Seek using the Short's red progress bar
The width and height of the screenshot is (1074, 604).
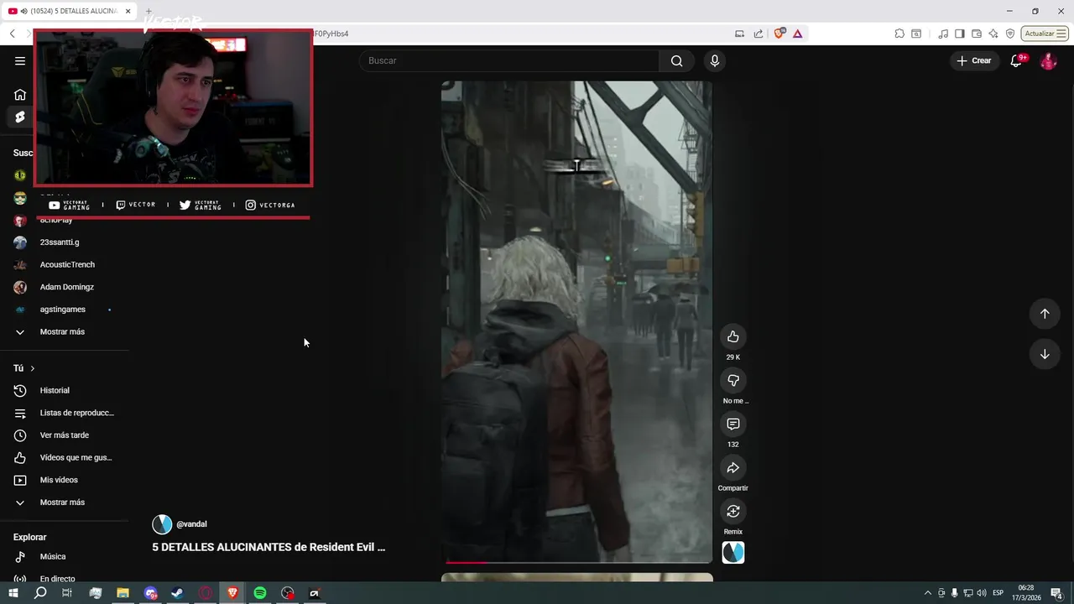576,561
